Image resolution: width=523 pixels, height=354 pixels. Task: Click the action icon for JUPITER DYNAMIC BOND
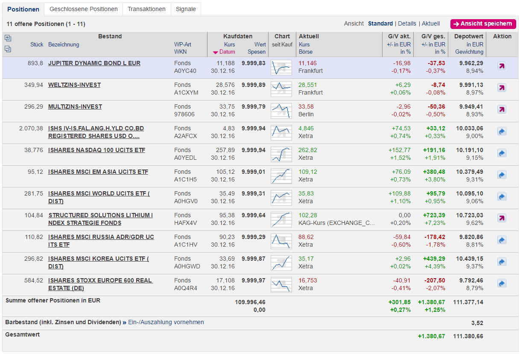502,66
